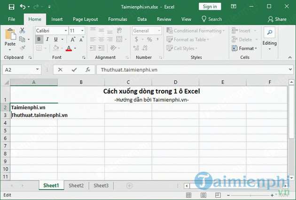Open the Data tab
Image resolution: width=296 pixels, height=200 pixels.
142,19
